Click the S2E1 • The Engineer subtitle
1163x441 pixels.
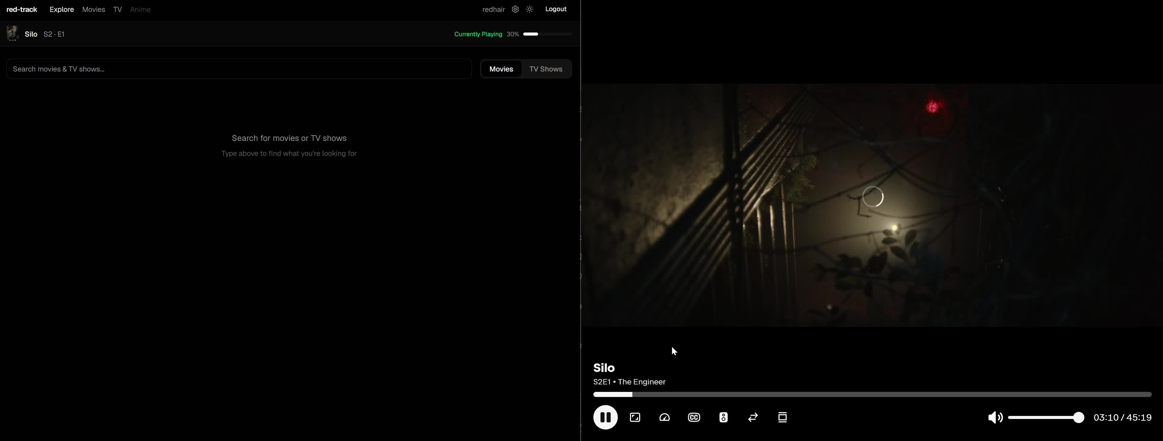click(x=629, y=382)
